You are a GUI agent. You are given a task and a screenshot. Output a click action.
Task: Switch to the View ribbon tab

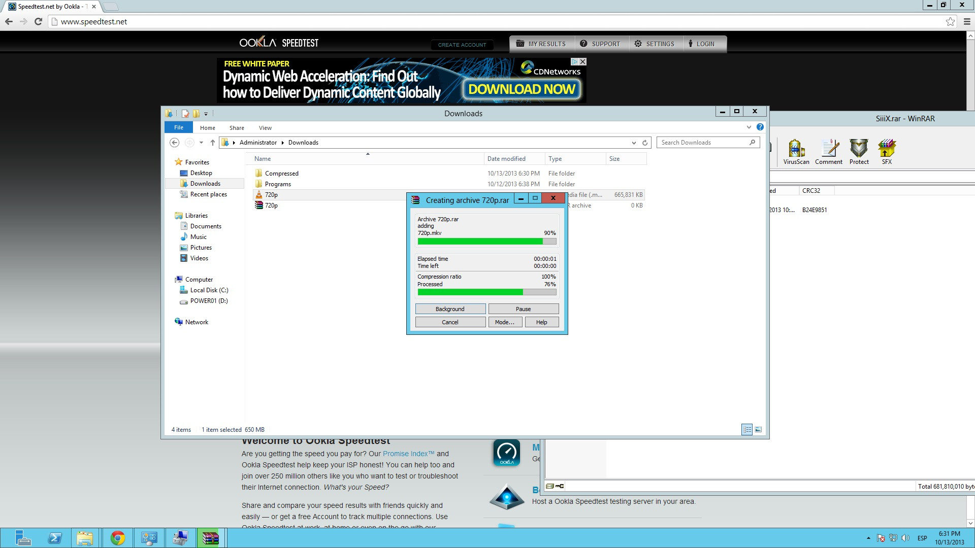coord(265,128)
